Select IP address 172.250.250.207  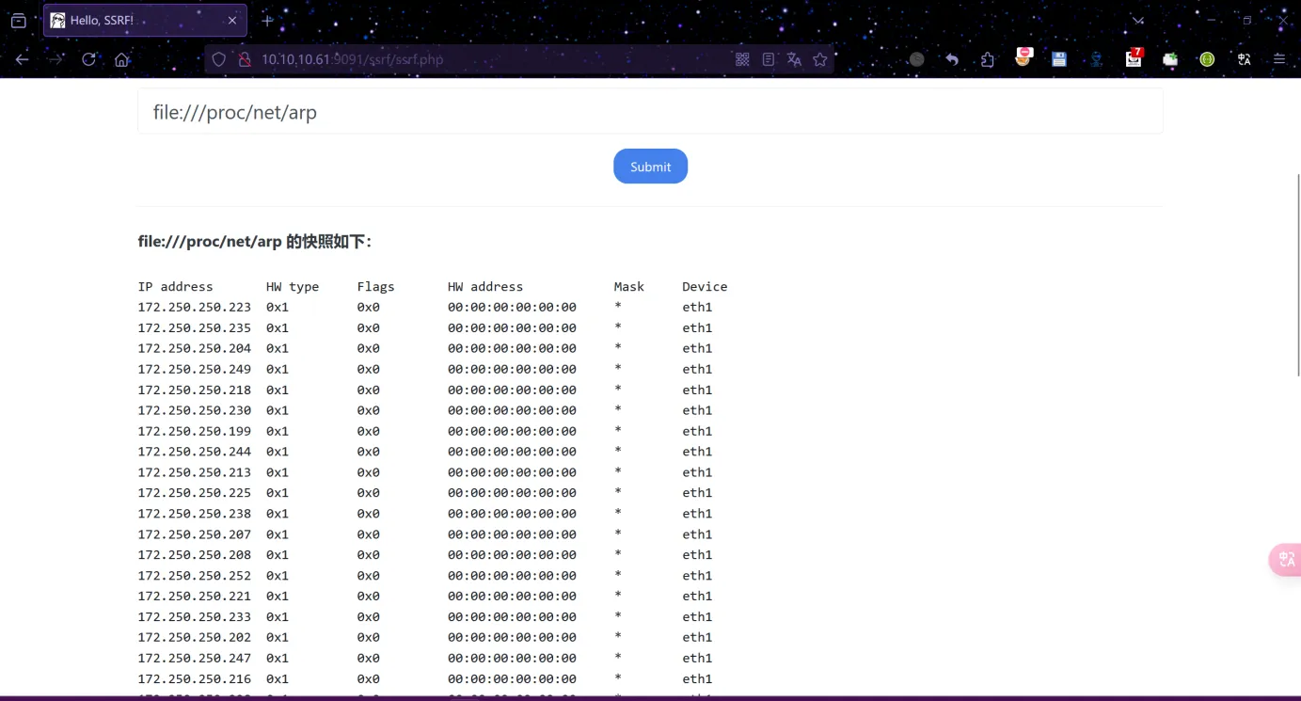click(x=195, y=534)
